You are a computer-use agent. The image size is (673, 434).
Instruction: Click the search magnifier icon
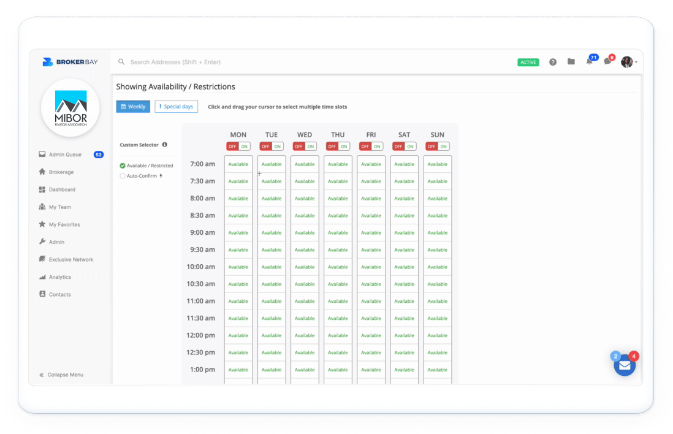click(121, 62)
